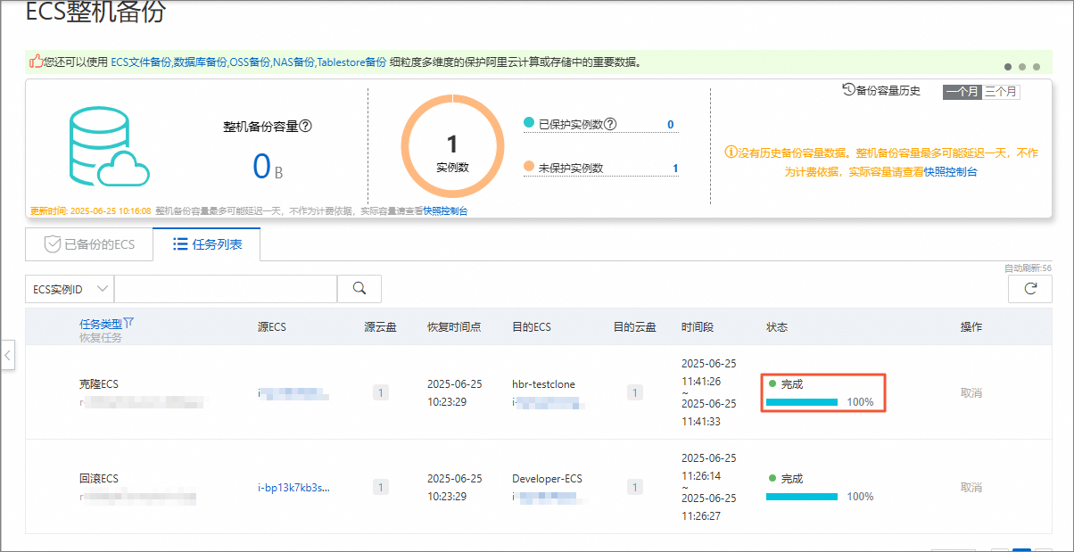
Task: Click the 未保护实例数 count value 1
Action: pos(674,168)
